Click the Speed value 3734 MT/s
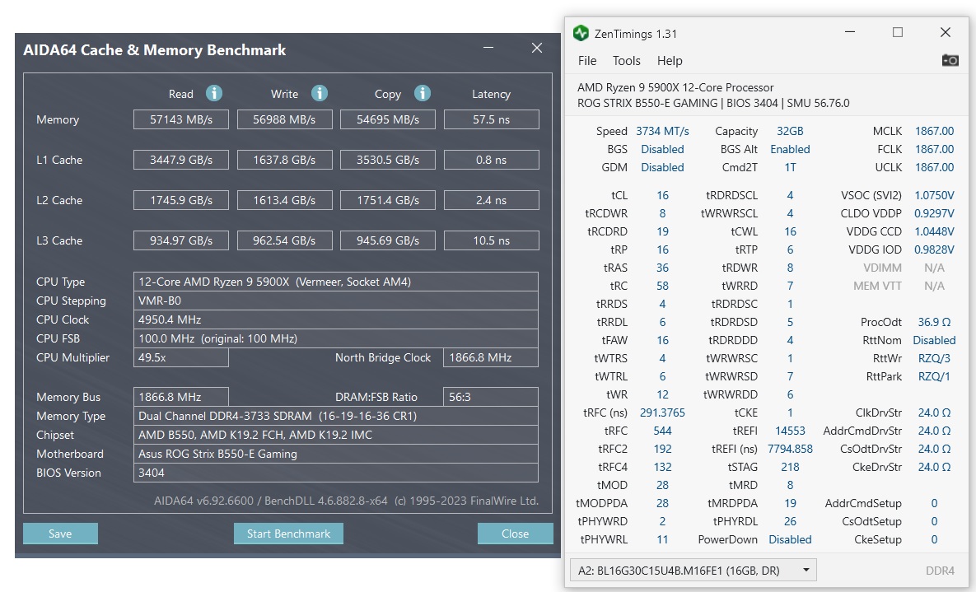This screenshot has width=976, height=592. click(x=662, y=131)
